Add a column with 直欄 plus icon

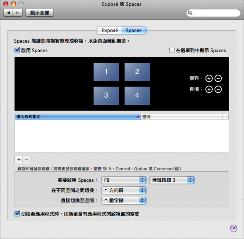point(209,89)
